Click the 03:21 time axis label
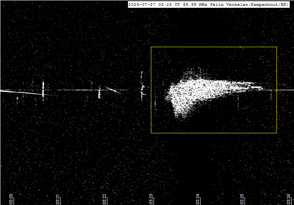This screenshot has width=294, height=205. (x=58, y=200)
